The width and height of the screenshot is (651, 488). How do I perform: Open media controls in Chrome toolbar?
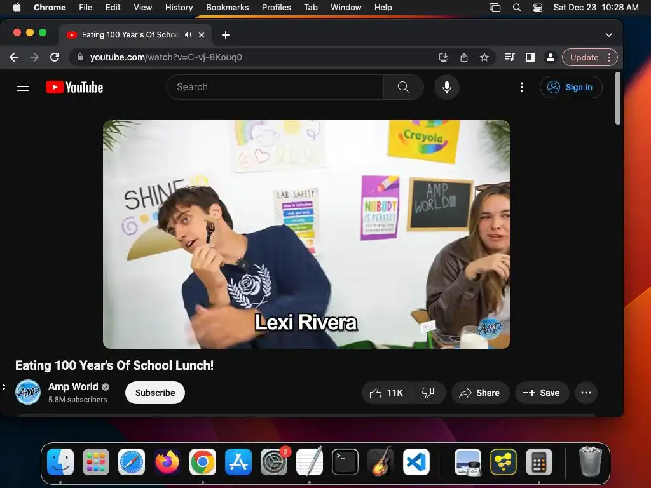[x=509, y=57]
